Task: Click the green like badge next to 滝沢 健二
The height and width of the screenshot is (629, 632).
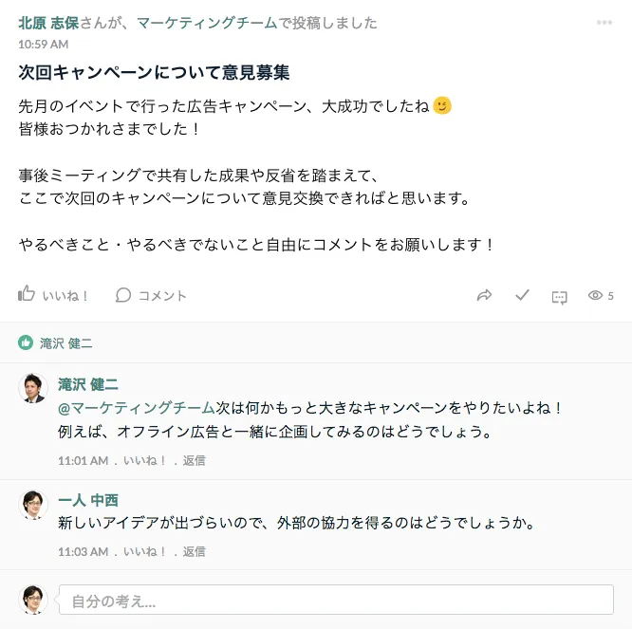Action: (x=26, y=342)
